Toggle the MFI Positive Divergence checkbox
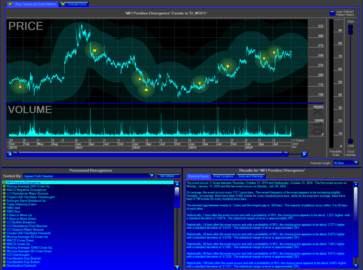Screen dimensions: 363x270 (4, 183)
